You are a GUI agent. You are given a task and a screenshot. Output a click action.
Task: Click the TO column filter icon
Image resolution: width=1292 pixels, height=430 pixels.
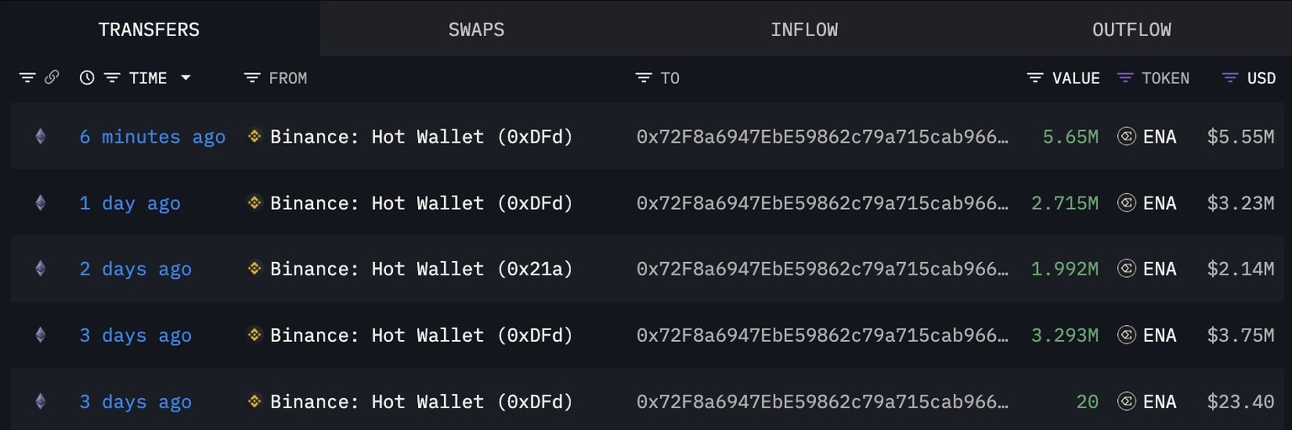pyautogui.click(x=643, y=78)
